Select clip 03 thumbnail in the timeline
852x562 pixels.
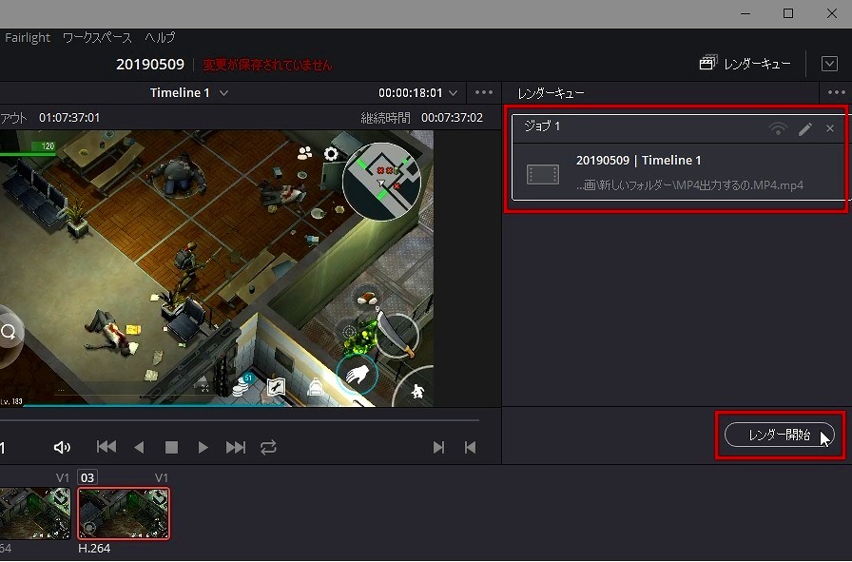[x=124, y=514]
